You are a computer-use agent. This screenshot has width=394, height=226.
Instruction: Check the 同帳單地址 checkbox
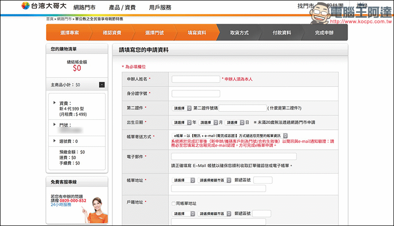pos(173,203)
